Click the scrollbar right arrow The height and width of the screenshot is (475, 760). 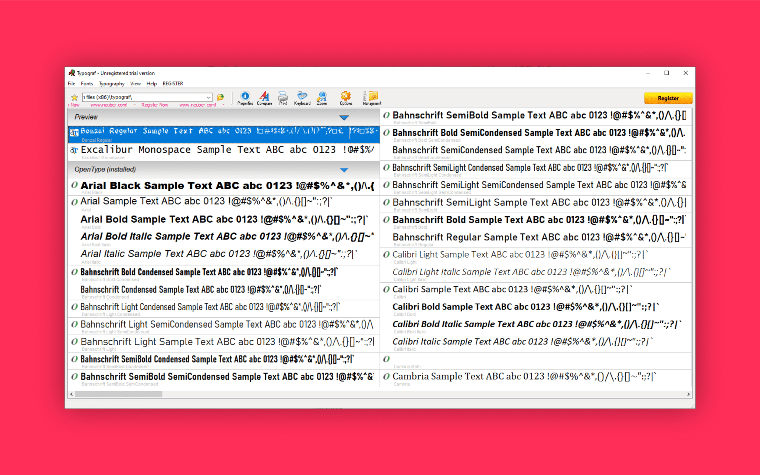[688, 394]
